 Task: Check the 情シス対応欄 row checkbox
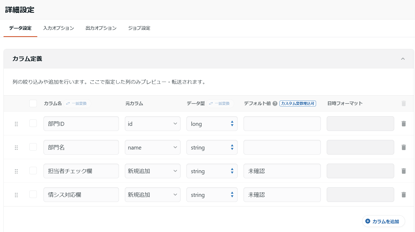(33, 194)
